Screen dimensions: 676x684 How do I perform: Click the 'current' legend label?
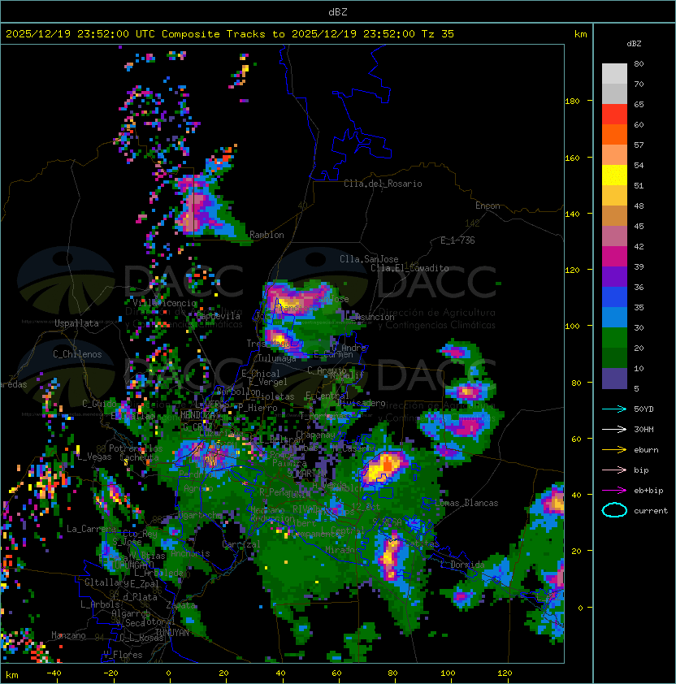point(651,511)
